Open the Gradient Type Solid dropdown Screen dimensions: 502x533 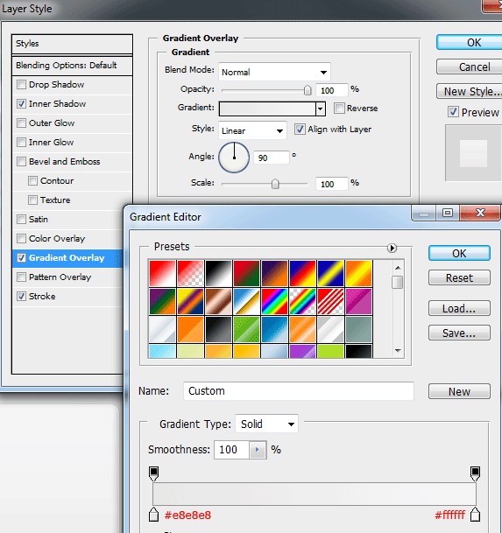pyautogui.click(x=266, y=424)
